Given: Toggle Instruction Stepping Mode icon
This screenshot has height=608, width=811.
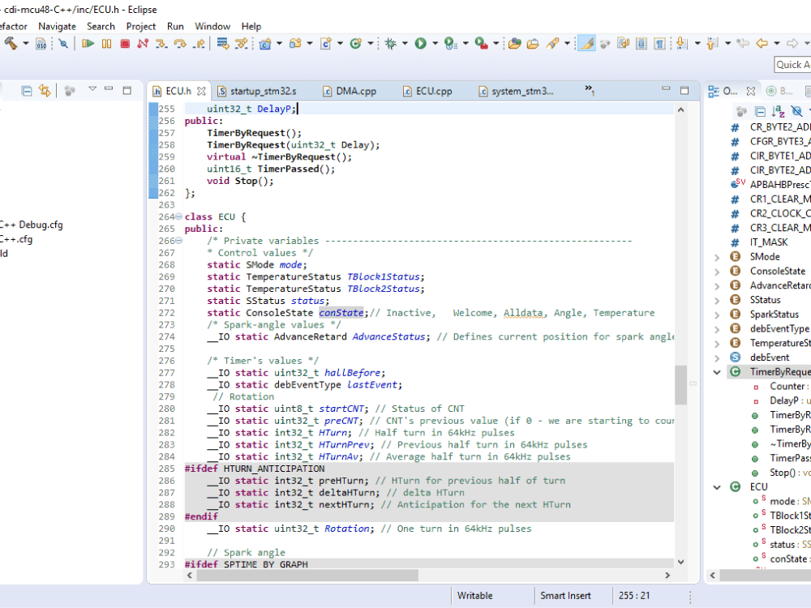Looking at the screenshot, I should (241, 44).
